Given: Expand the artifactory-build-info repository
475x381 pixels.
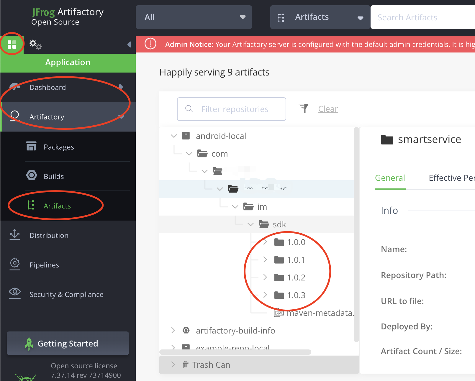Looking at the screenshot, I should click(173, 331).
